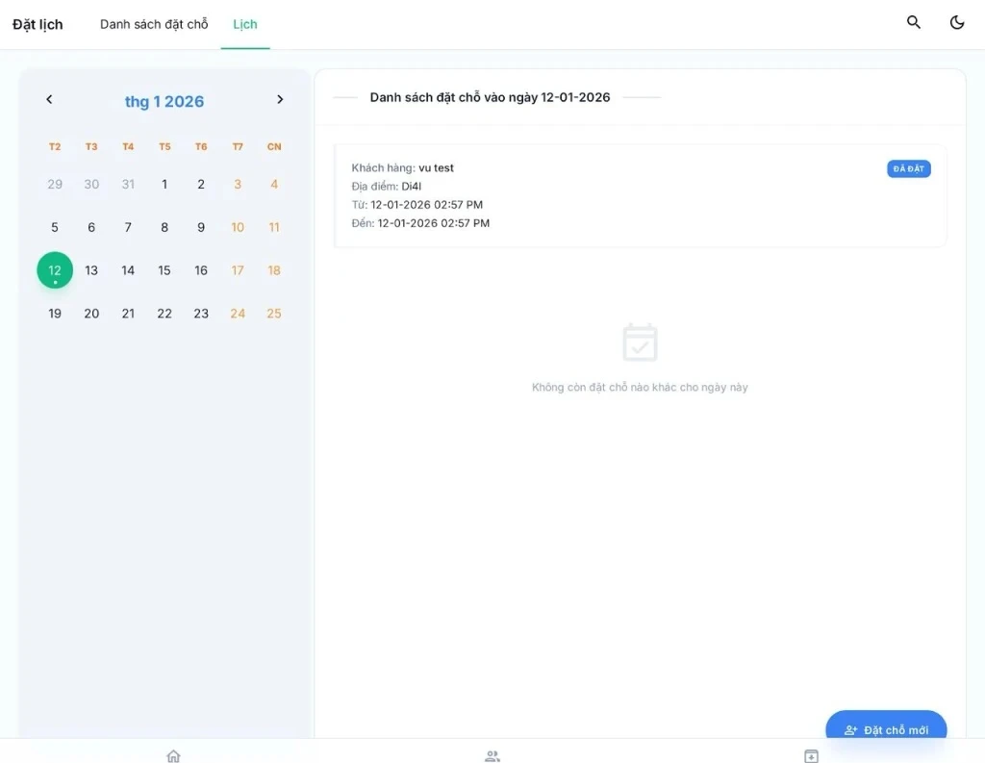Select date 13 in the calendar
The width and height of the screenshot is (985, 763).
click(x=91, y=270)
